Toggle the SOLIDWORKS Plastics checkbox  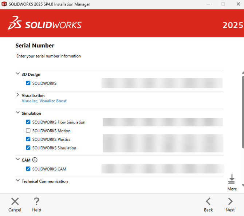[x=28, y=139]
